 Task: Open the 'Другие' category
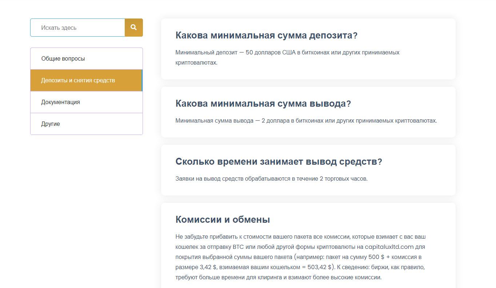pyautogui.click(x=87, y=124)
